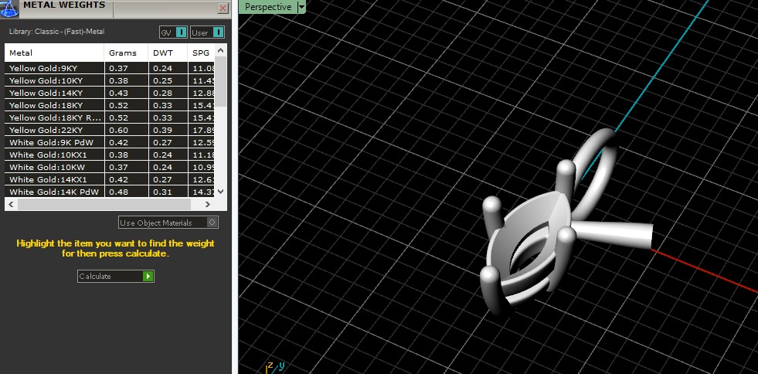Viewport: 758px width, 374px height.
Task: Select the White Gold:14KX1 row
Action: point(109,179)
